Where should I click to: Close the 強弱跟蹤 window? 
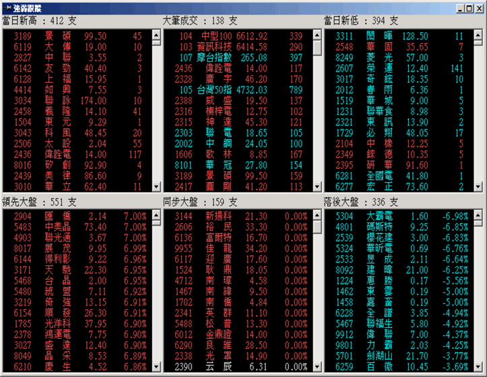479,9
